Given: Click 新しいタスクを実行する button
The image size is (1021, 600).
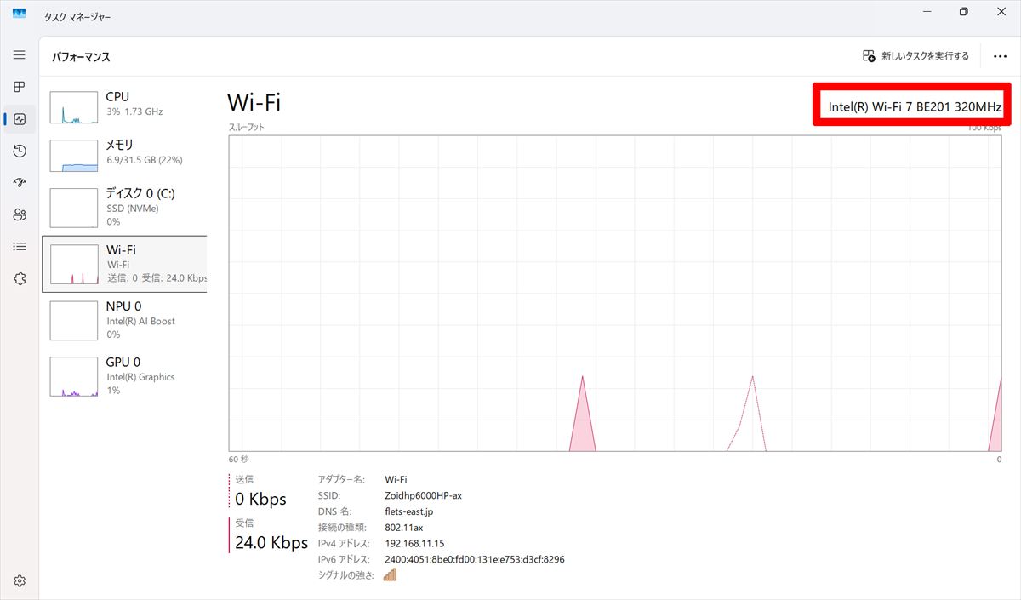Looking at the screenshot, I should pos(915,56).
